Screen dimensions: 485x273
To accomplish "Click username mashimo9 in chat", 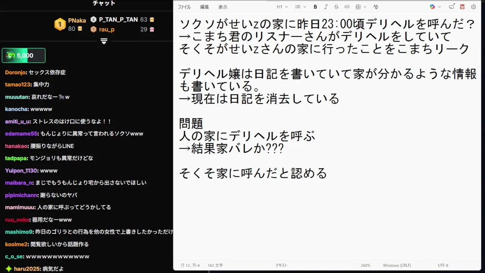I will pyautogui.click(x=19, y=232).
